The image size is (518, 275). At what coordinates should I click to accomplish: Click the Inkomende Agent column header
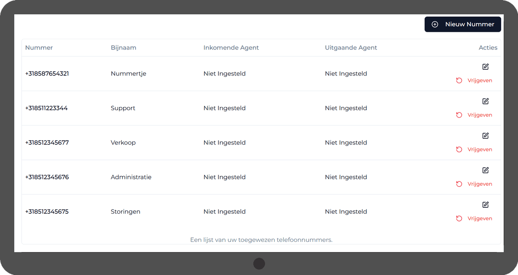(231, 48)
